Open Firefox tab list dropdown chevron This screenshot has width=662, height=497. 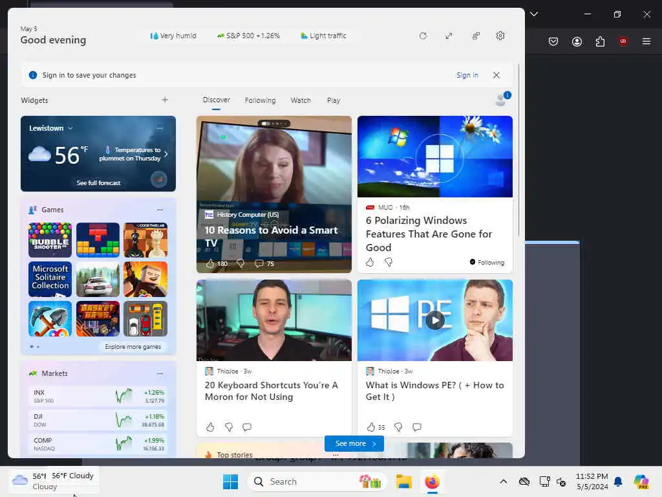(534, 14)
